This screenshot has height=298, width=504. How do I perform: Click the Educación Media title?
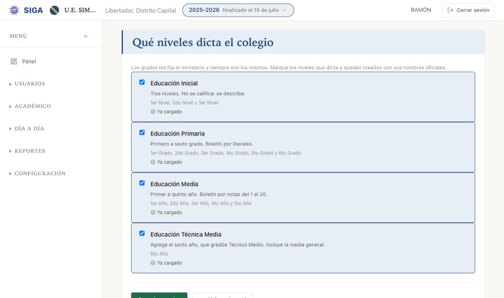tap(174, 184)
